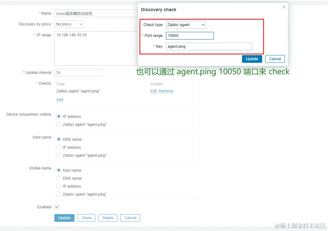Click Update in Discovery check dialog
Image resolution: width=328 pixels, height=231 pixels.
pos(252,59)
